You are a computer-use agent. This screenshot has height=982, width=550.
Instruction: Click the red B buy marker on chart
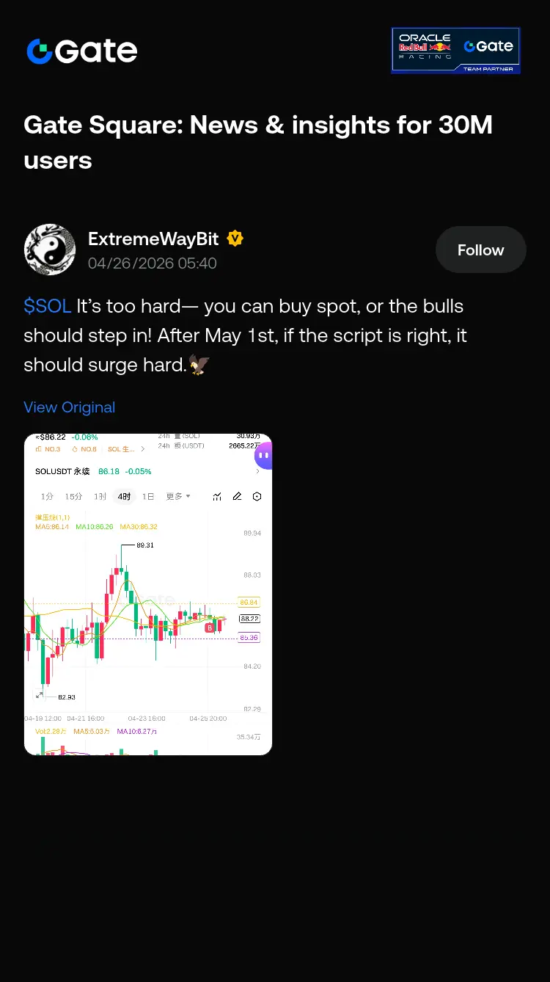210,628
